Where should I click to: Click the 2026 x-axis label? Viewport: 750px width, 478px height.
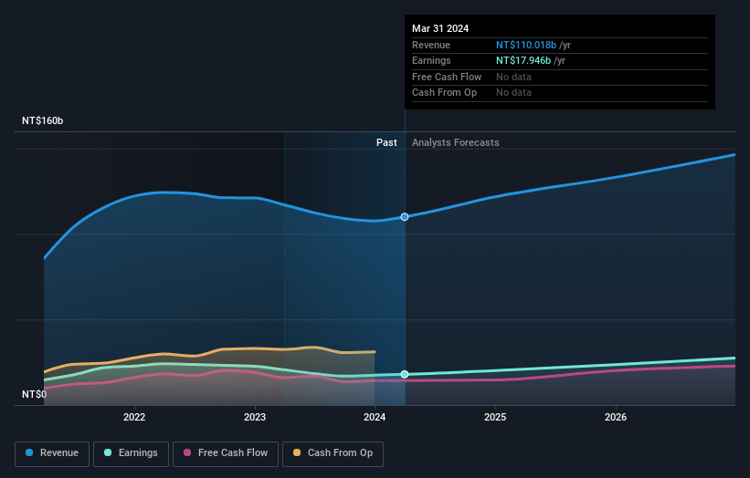616,417
